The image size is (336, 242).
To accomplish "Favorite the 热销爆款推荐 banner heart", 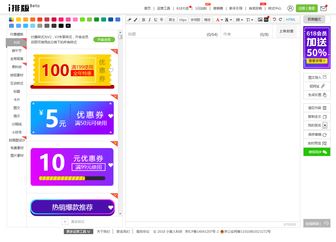I will coord(110,208).
